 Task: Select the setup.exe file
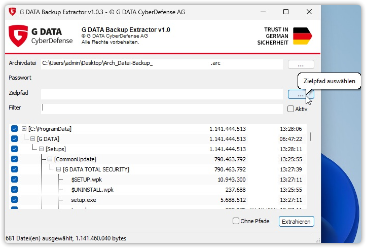84,200
